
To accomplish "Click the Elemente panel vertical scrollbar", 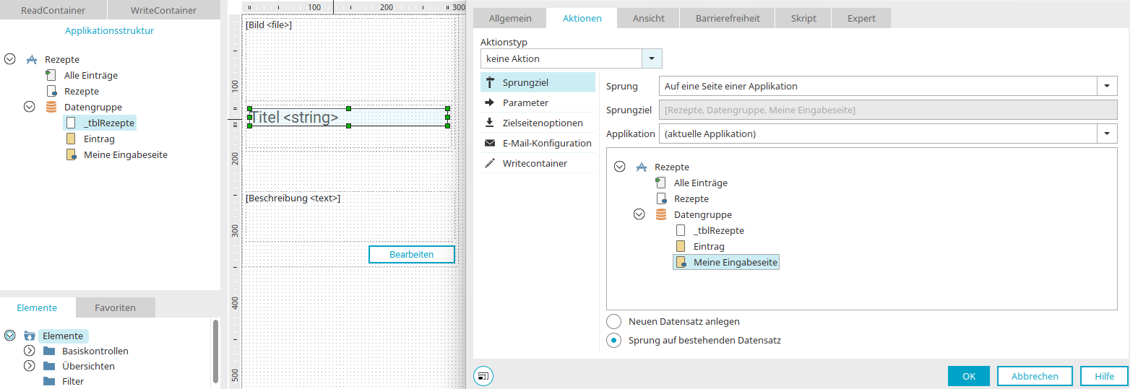I will (215, 350).
